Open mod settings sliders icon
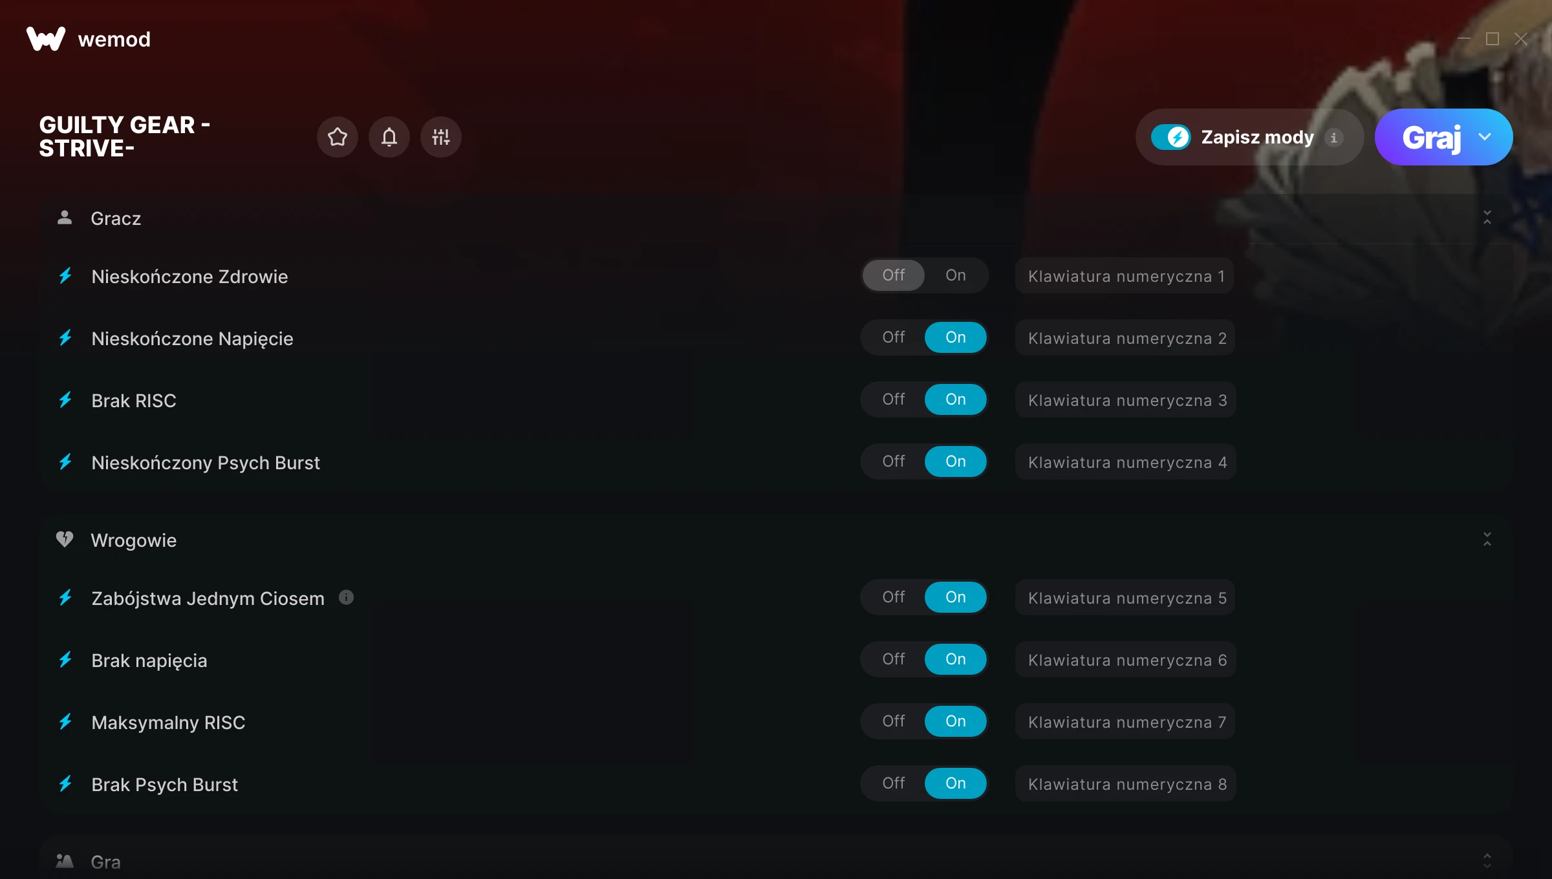The height and width of the screenshot is (879, 1552). click(441, 137)
